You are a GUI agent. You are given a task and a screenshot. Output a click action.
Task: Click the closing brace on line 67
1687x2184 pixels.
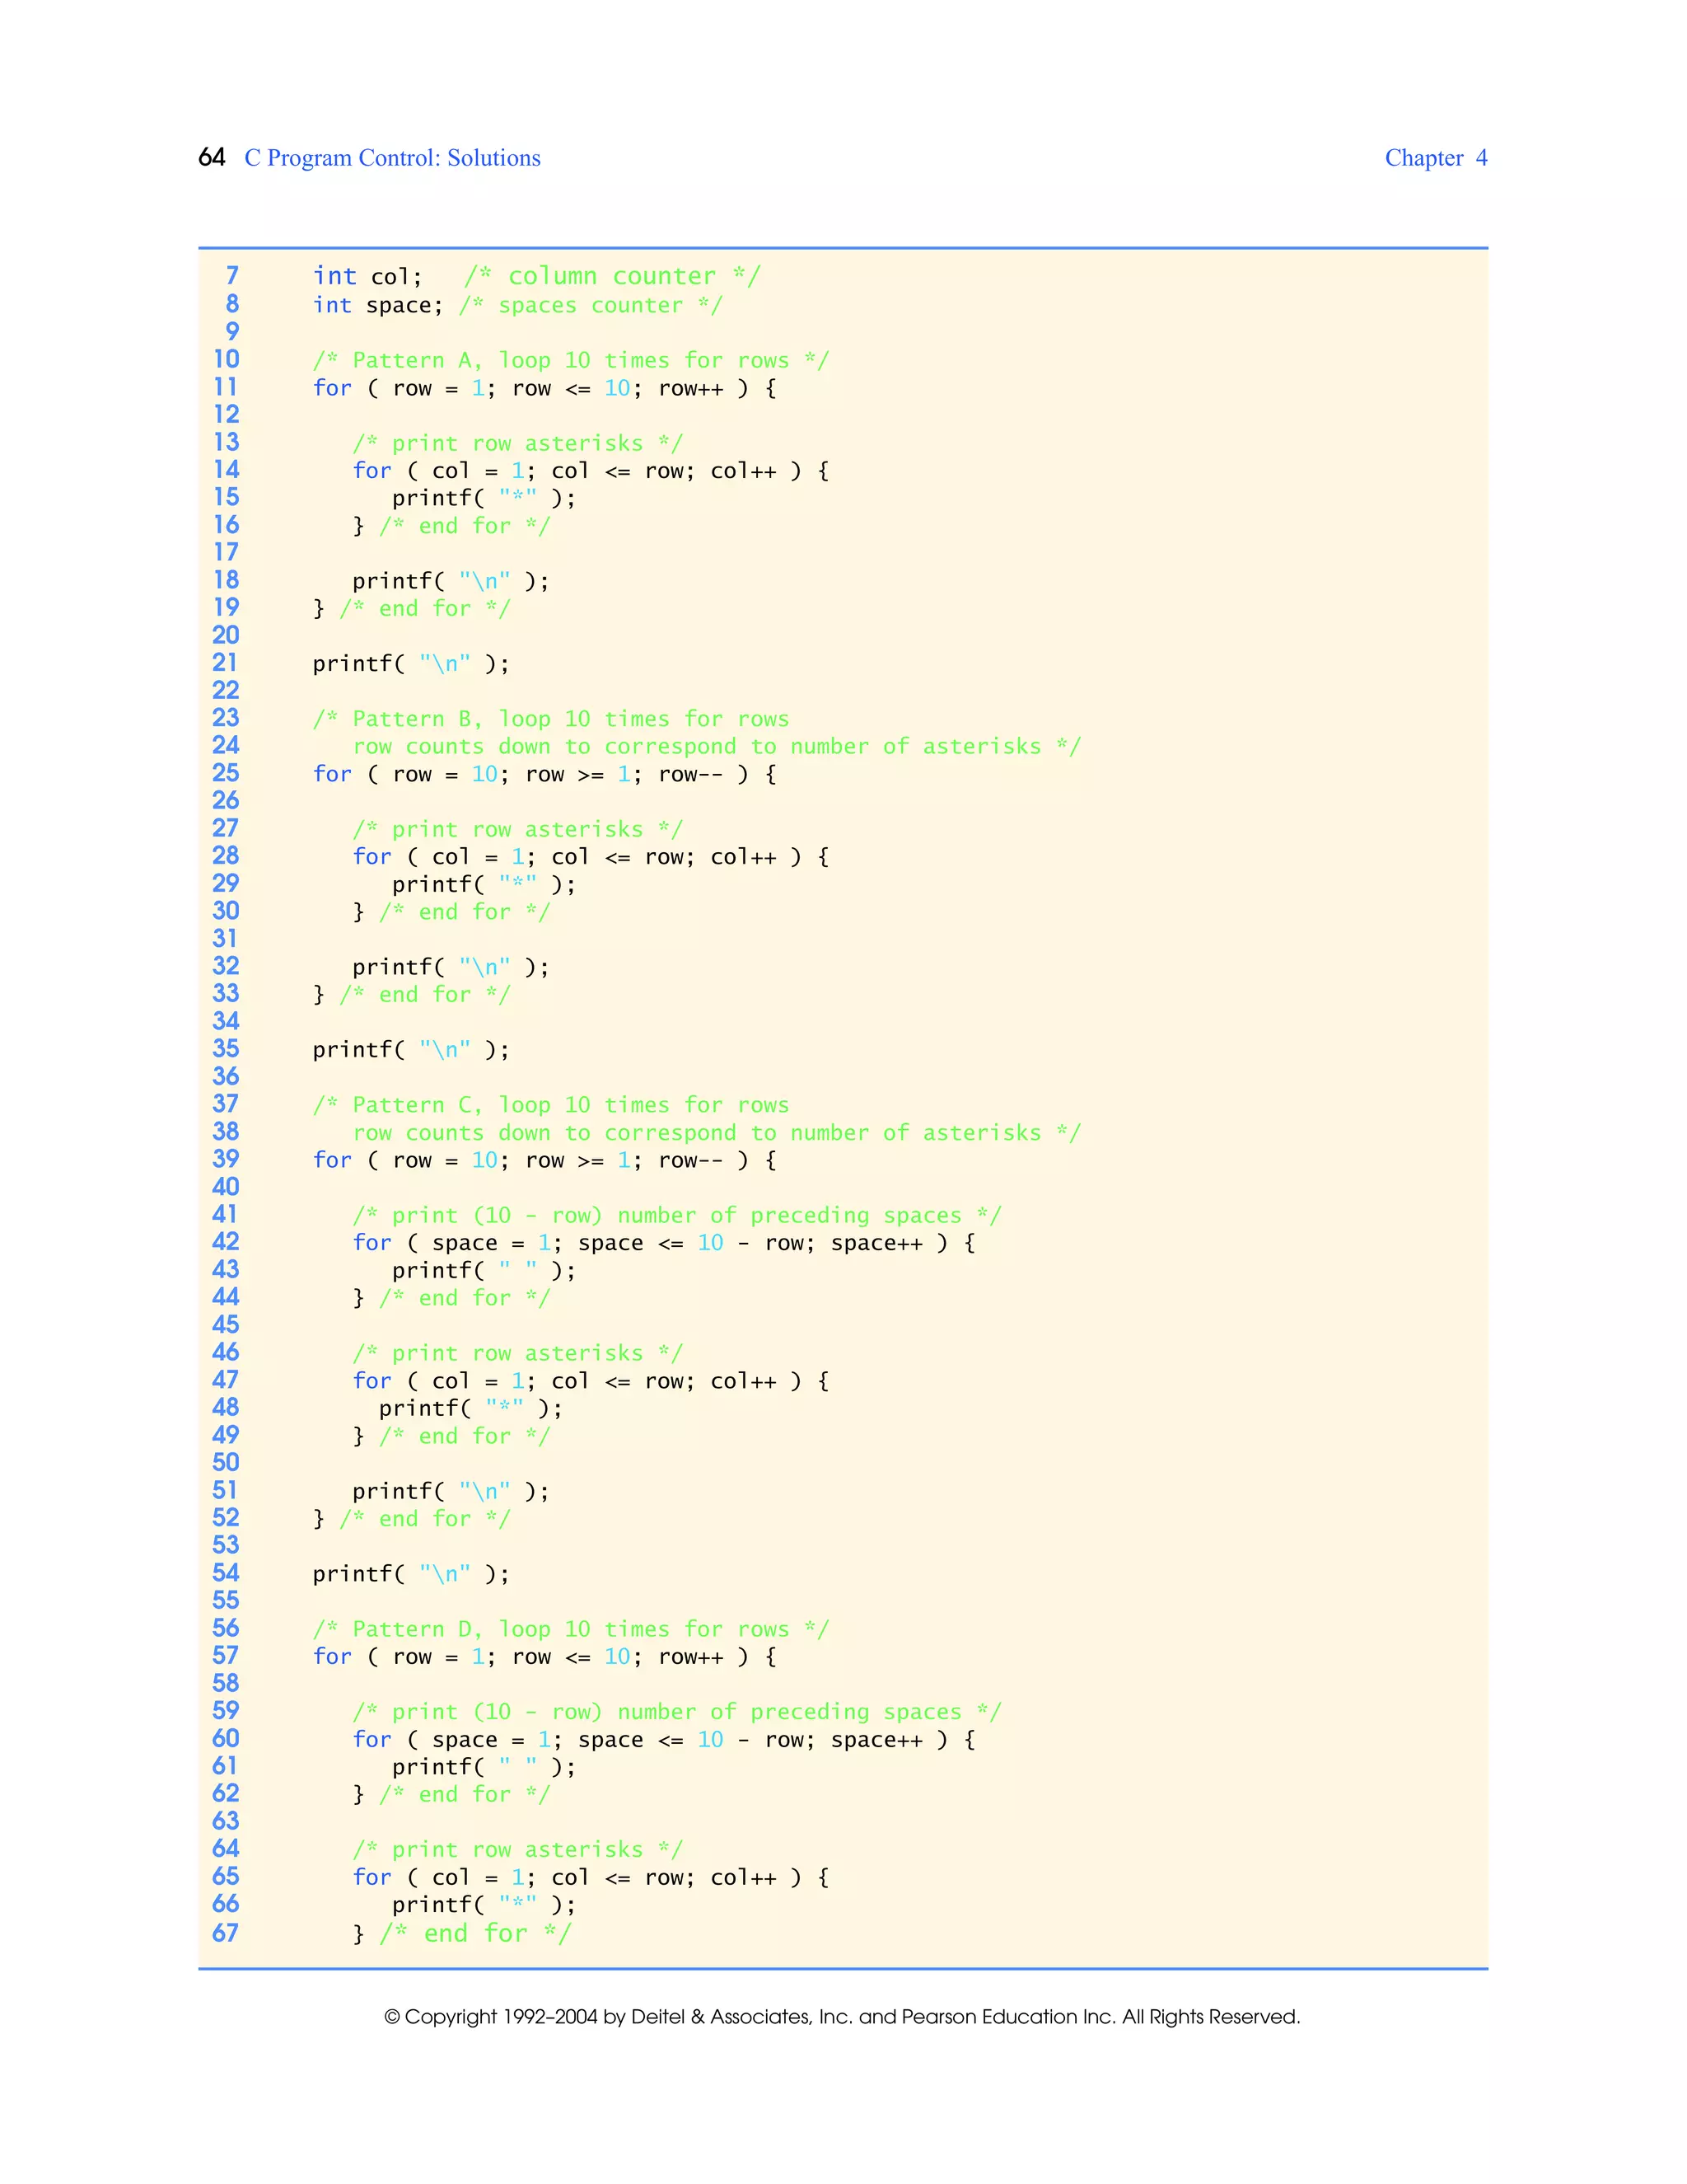click(359, 1934)
